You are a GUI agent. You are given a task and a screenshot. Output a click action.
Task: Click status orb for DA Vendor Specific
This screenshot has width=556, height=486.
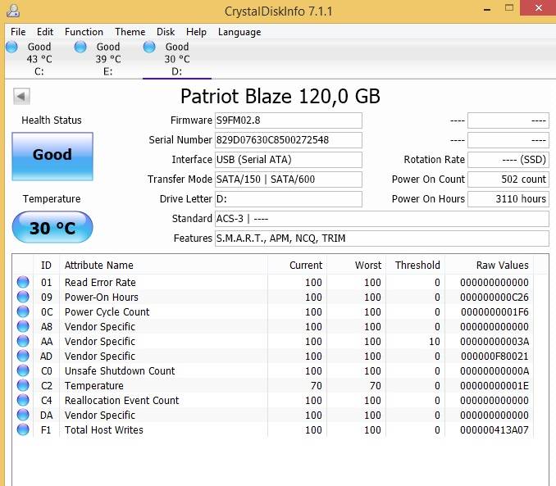23,415
